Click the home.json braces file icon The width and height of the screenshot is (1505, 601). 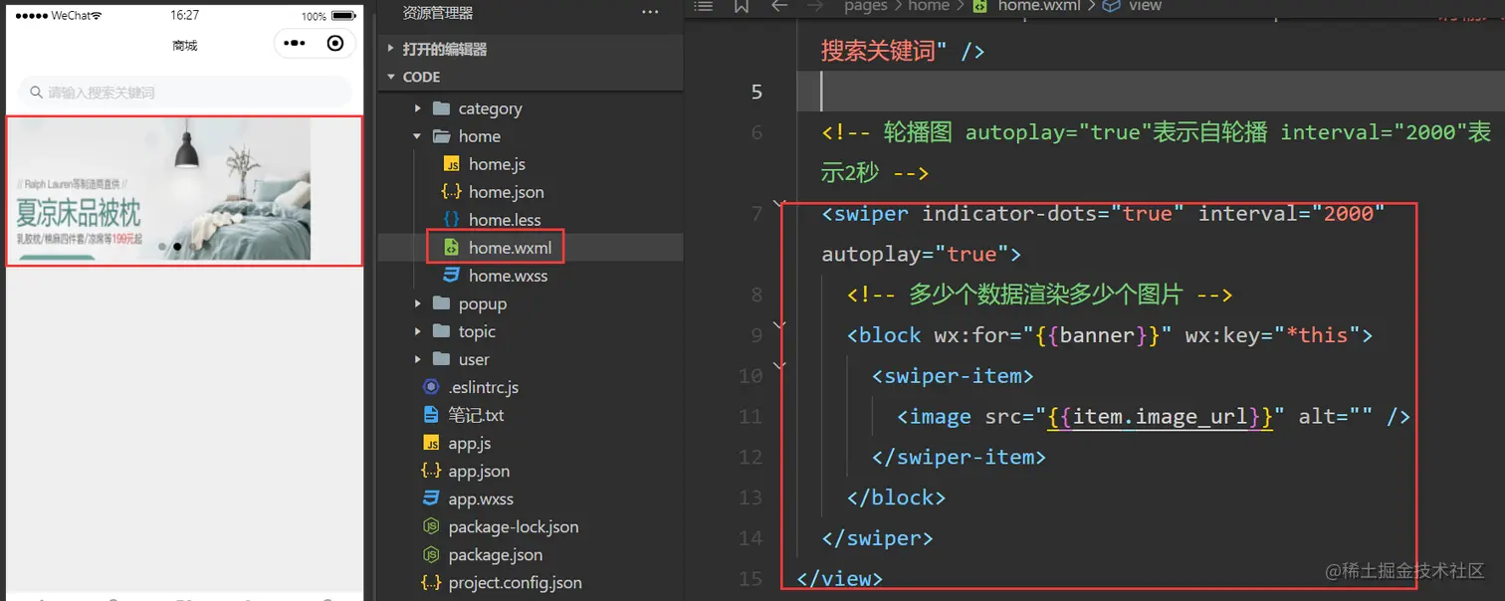[x=451, y=192]
